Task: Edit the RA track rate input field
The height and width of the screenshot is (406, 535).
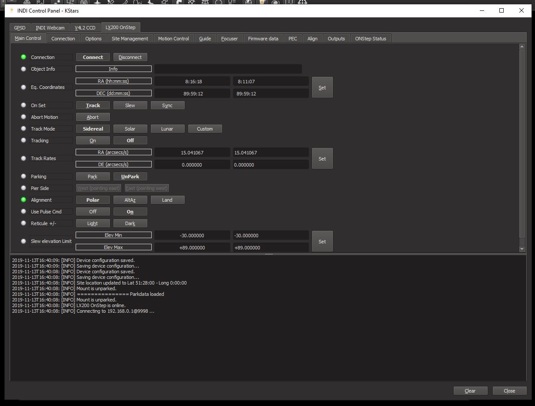Action: [271, 153]
